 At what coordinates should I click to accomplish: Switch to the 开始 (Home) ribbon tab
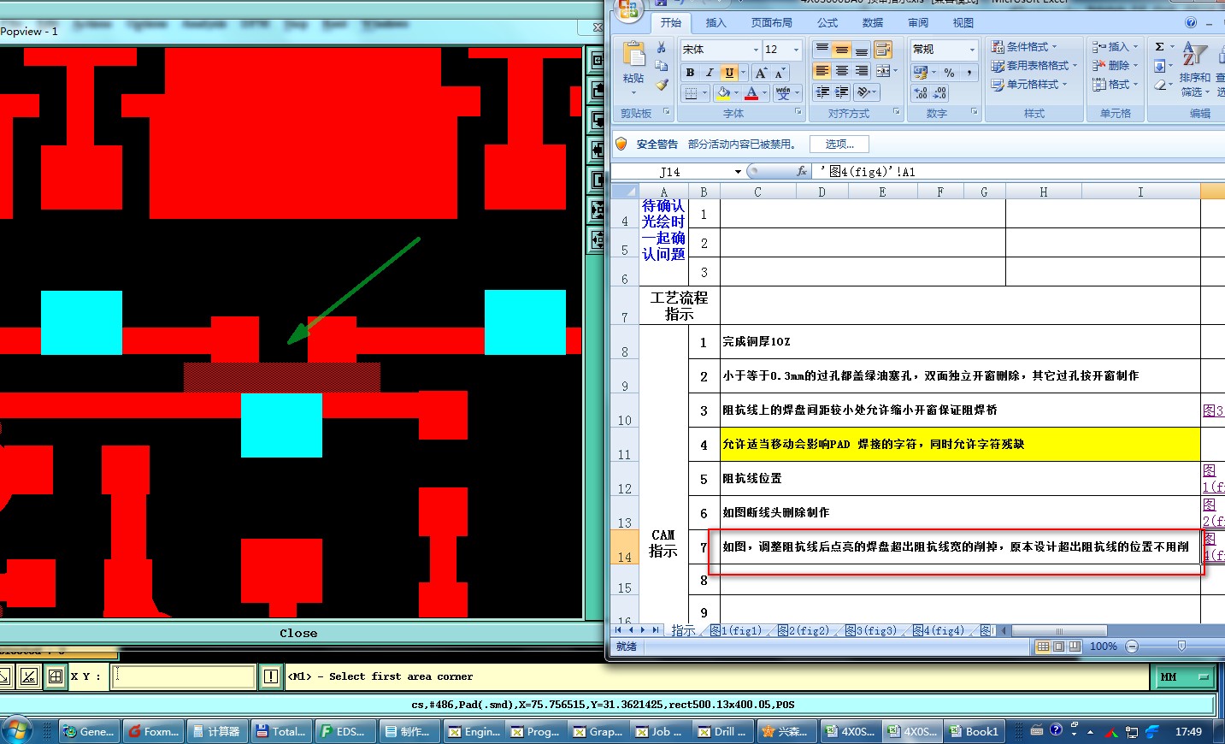click(x=671, y=23)
